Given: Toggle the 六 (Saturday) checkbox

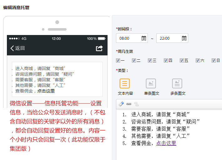Looking at the screenshot, I should 198,61.
